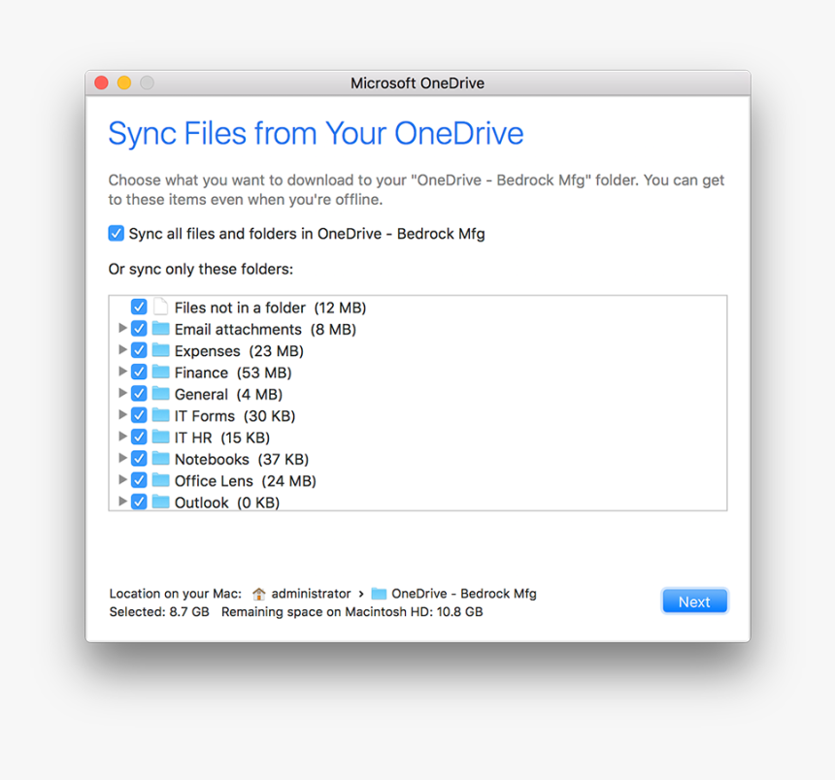Viewport: 835px width, 780px height.
Task: Select 'Expenses (23 MB)' row text
Action: click(239, 351)
